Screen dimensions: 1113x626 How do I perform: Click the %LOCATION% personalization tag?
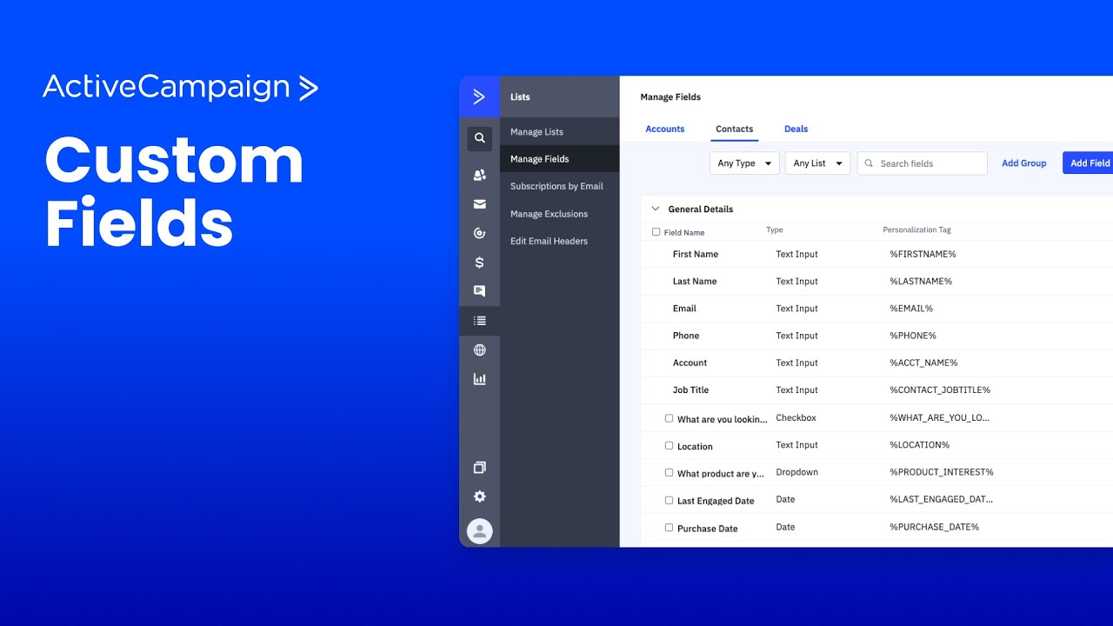pos(919,445)
